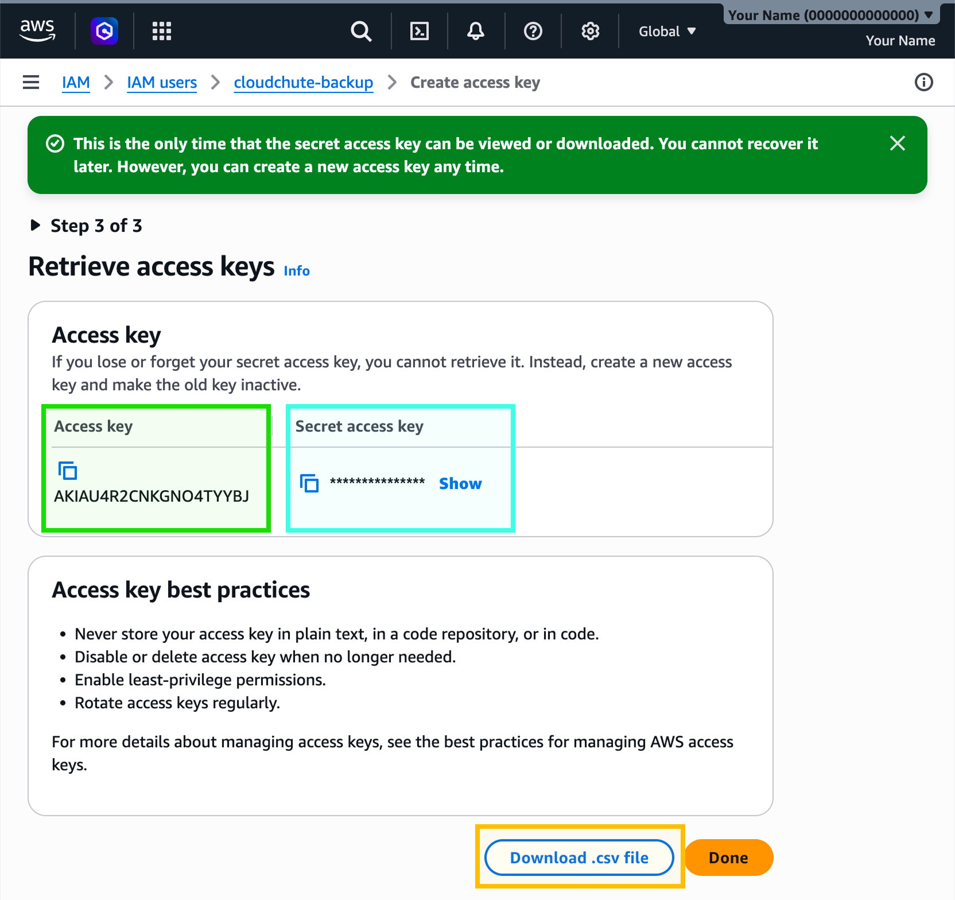This screenshot has width=955, height=900.
Task: Open the Info link beside heading
Action: tap(297, 271)
